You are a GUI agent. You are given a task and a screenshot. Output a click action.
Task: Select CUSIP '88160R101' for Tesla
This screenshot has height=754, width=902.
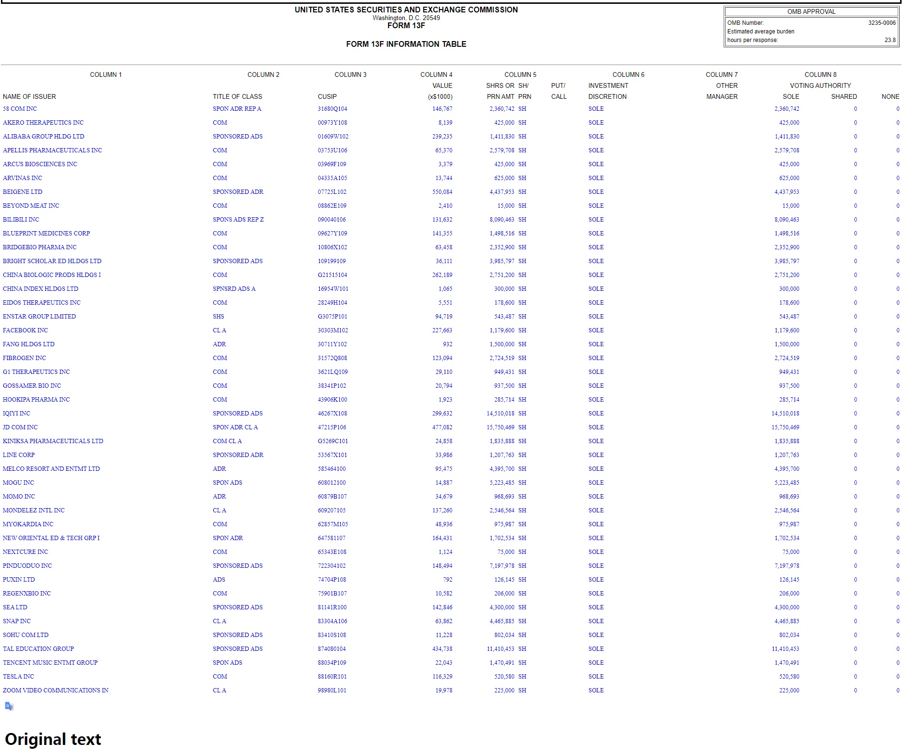coord(333,677)
